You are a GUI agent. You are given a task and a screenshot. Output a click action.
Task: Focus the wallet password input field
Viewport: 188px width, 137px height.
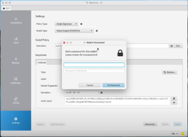(94, 65)
